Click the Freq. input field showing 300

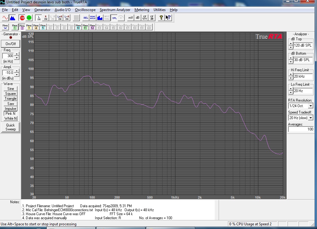pos(8,56)
